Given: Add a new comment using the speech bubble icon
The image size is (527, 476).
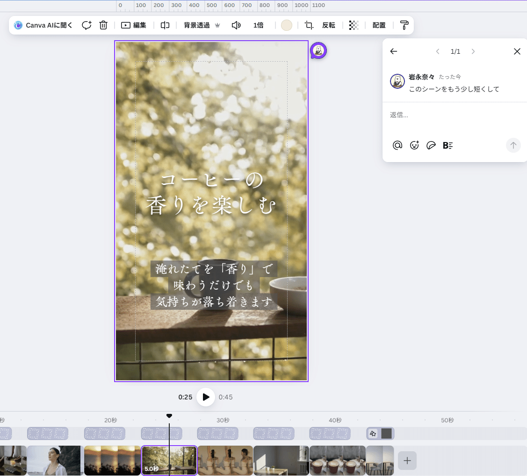Looking at the screenshot, I should (87, 25).
